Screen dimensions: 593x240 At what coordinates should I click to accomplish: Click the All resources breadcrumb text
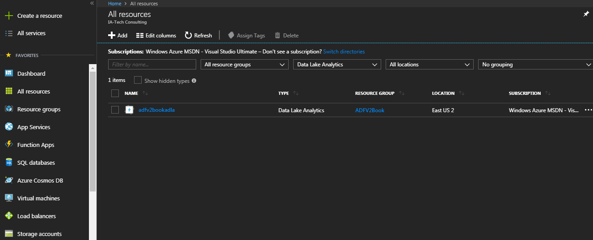point(143,4)
